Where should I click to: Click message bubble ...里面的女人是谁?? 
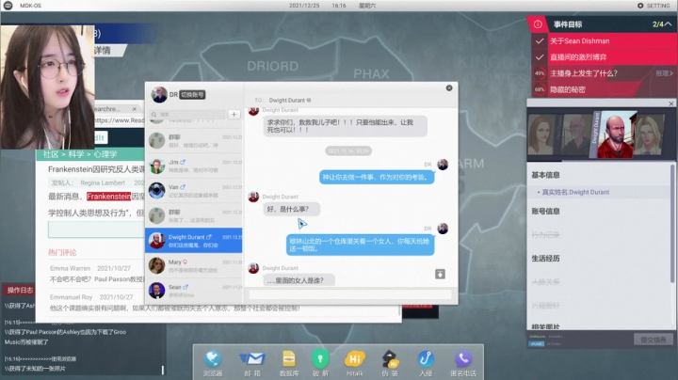coord(299,280)
